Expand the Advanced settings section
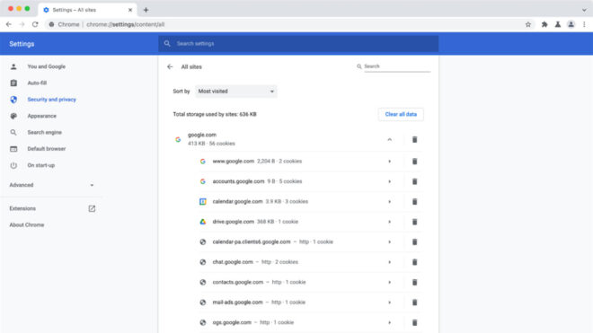 [51, 185]
